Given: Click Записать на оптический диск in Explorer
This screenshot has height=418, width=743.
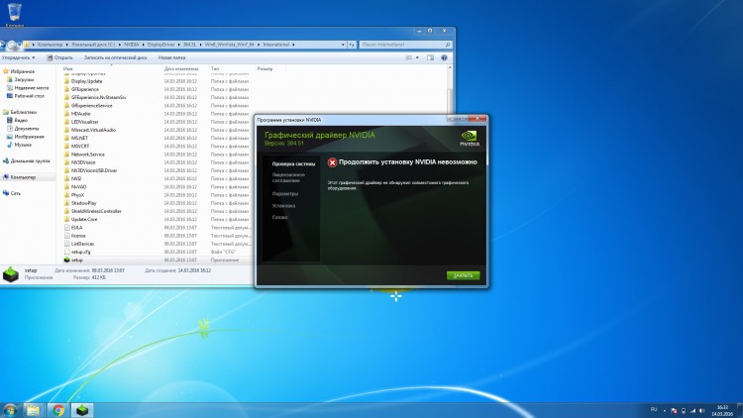Looking at the screenshot, I should [x=115, y=57].
